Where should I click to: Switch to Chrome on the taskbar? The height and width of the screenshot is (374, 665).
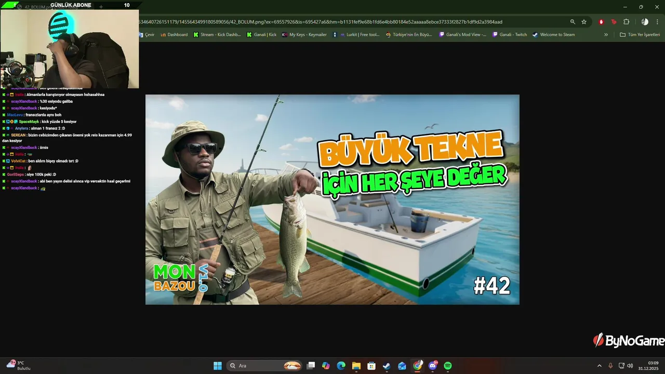[417, 366]
